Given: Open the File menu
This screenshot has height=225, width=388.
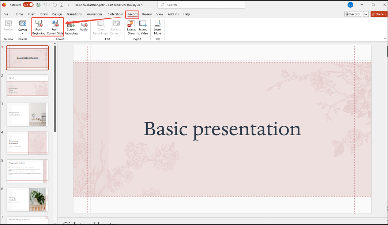Looking at the screenshot, I should 5,14.
